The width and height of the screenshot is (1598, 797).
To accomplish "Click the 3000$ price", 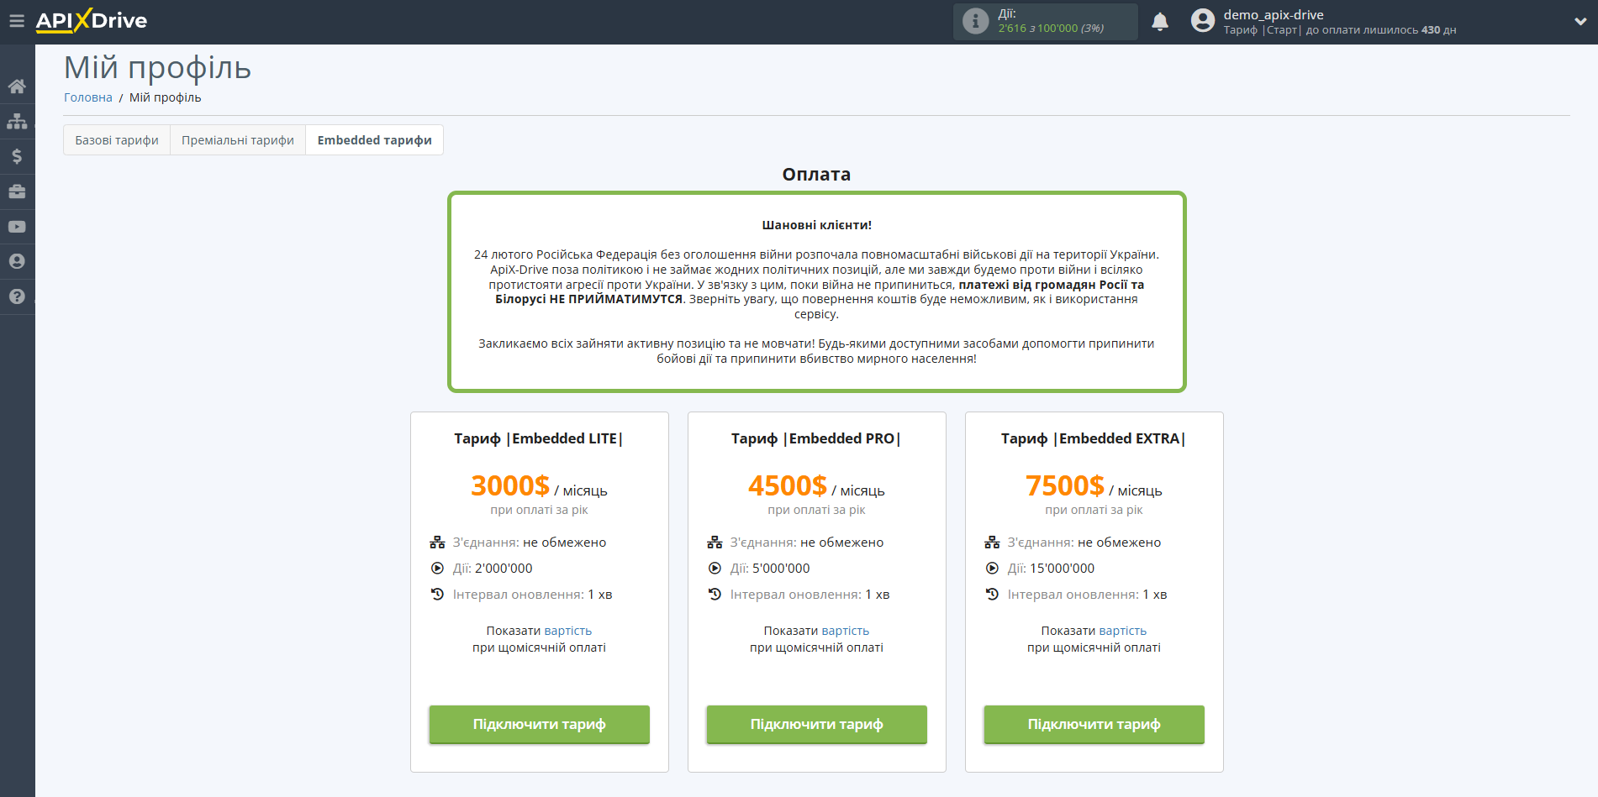I will click(x=510, y=485).
